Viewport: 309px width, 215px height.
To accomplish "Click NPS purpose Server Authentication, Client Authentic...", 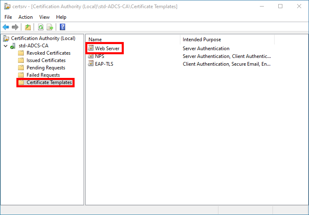I will (227, 56).
